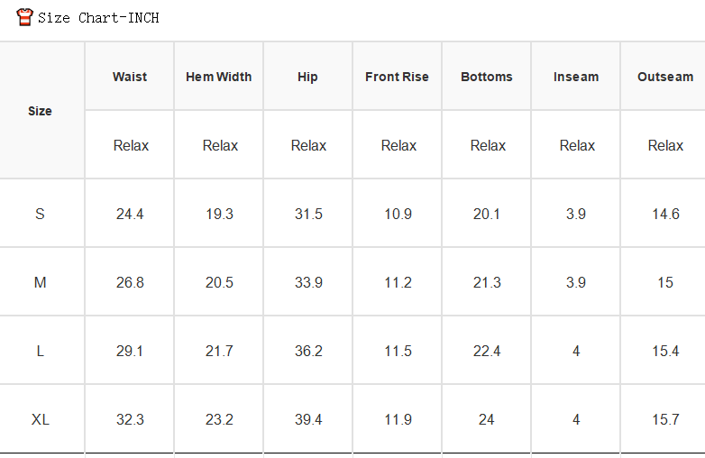This screenshot has height=458, width=705.
Task: Select the Size Chart-INCH title text
Action: pyautogui.click(x=98, y=18)
